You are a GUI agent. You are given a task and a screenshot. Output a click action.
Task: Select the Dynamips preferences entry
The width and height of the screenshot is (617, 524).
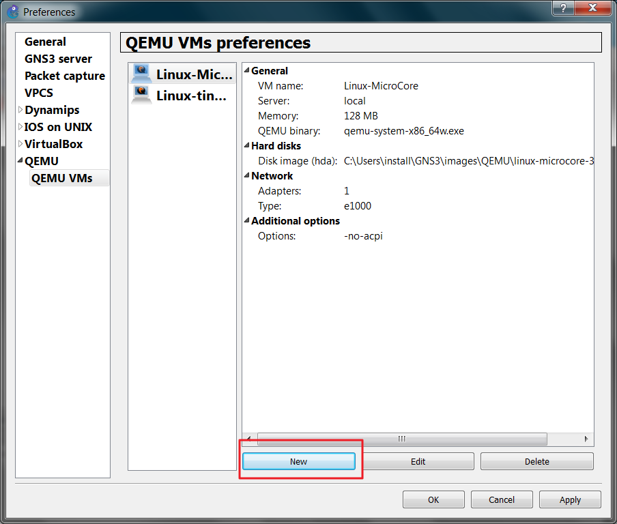pos(52,110)
